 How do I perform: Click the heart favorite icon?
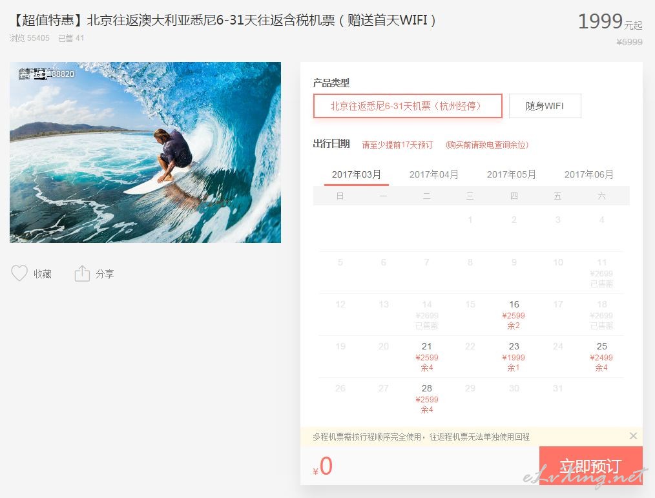coord(19,273)
